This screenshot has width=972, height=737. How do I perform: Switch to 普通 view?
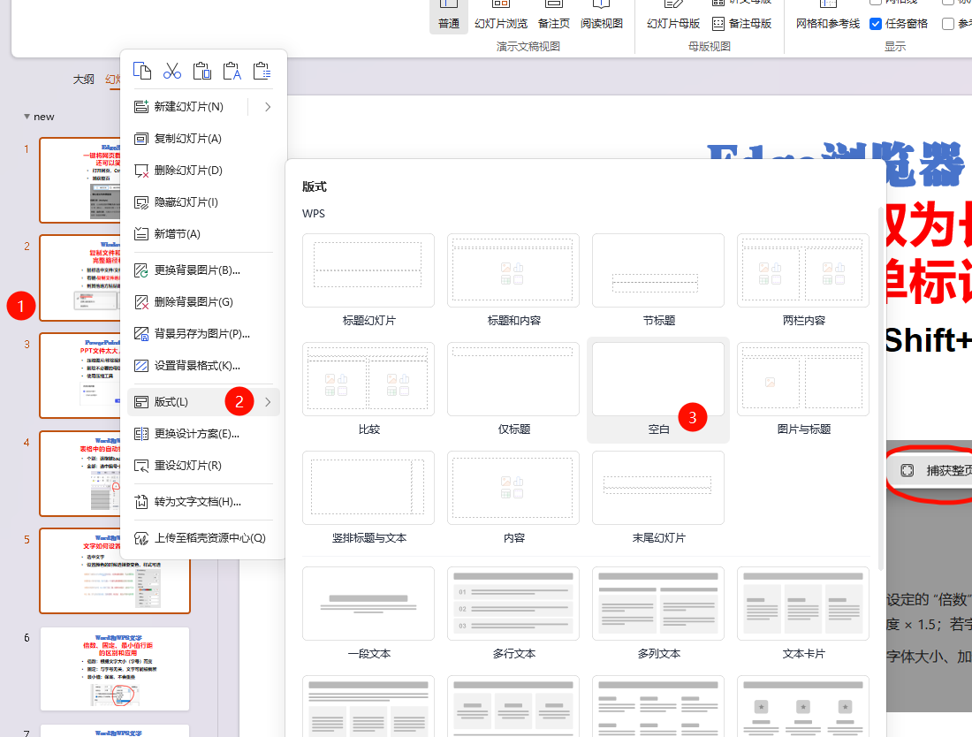(449, 16)
